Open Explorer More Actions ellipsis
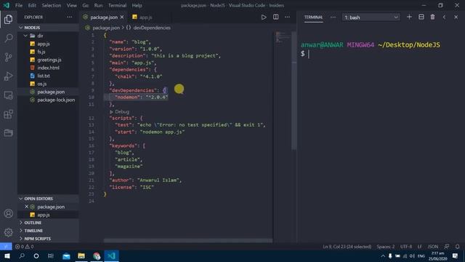The image size is (465, 262). (70, 17)
